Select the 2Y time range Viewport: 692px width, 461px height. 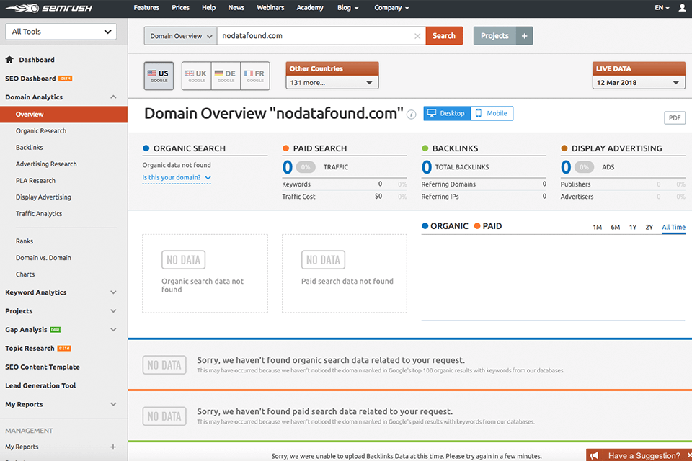coord(649,227)
